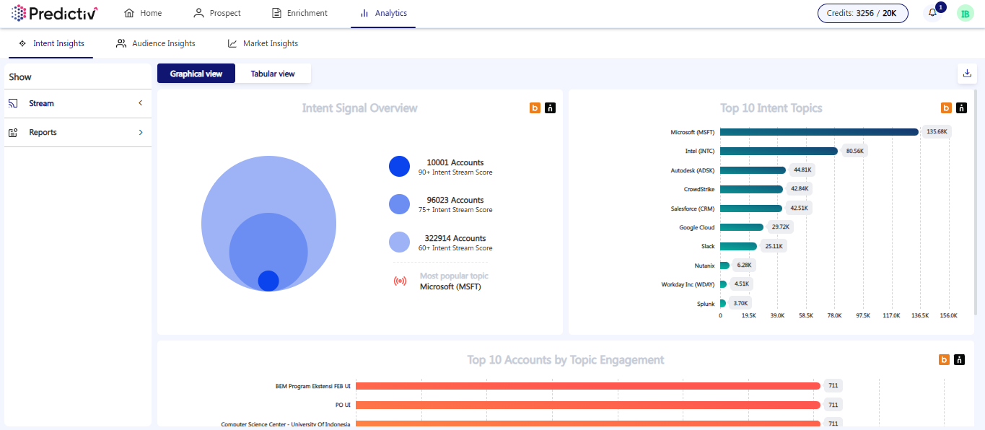Click the red broadcast icon beside Most popular topic
The height and width of the screenshot is (430, 985).
[x=400, y=281]
